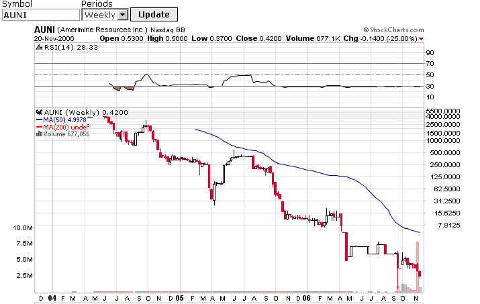
Task: Click the '06' year label on time axis
Action: 306,298
